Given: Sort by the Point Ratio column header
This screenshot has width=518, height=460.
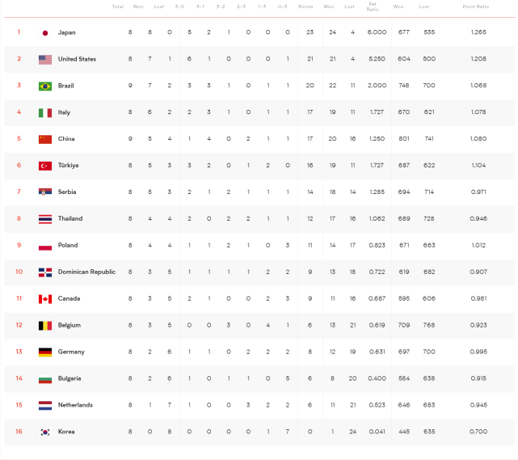Looking at the screenshot, I should click(475, 6).
